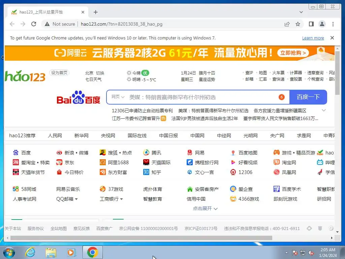345x259 pixels.
Task: Open 百度地图 icon link
Action: pyautogui.click(x=233, y=153)
